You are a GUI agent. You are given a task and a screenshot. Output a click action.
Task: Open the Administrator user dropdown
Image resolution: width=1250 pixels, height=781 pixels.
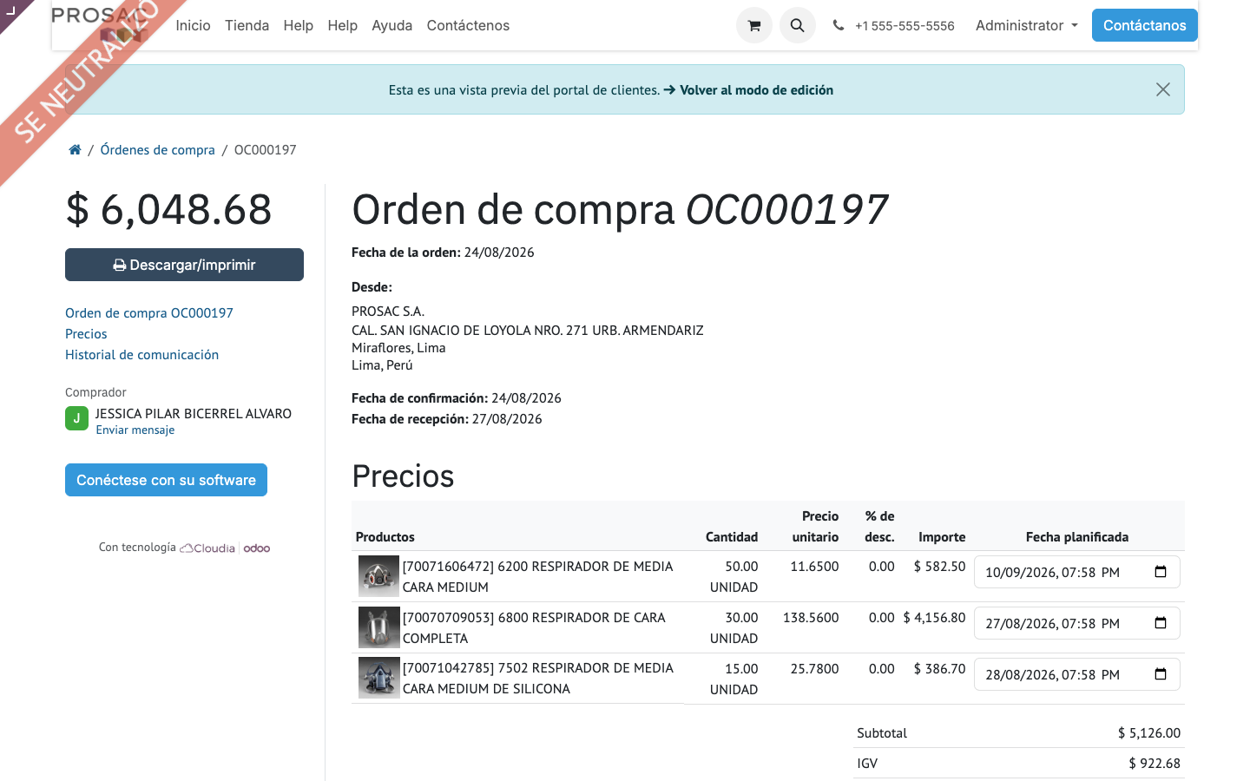tap(1026, 25)
